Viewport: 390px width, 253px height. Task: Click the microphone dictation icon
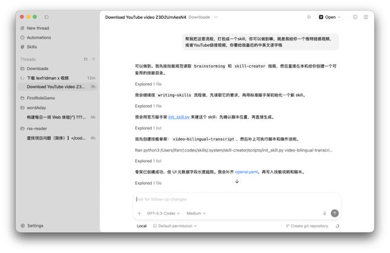tap(324, 213)
